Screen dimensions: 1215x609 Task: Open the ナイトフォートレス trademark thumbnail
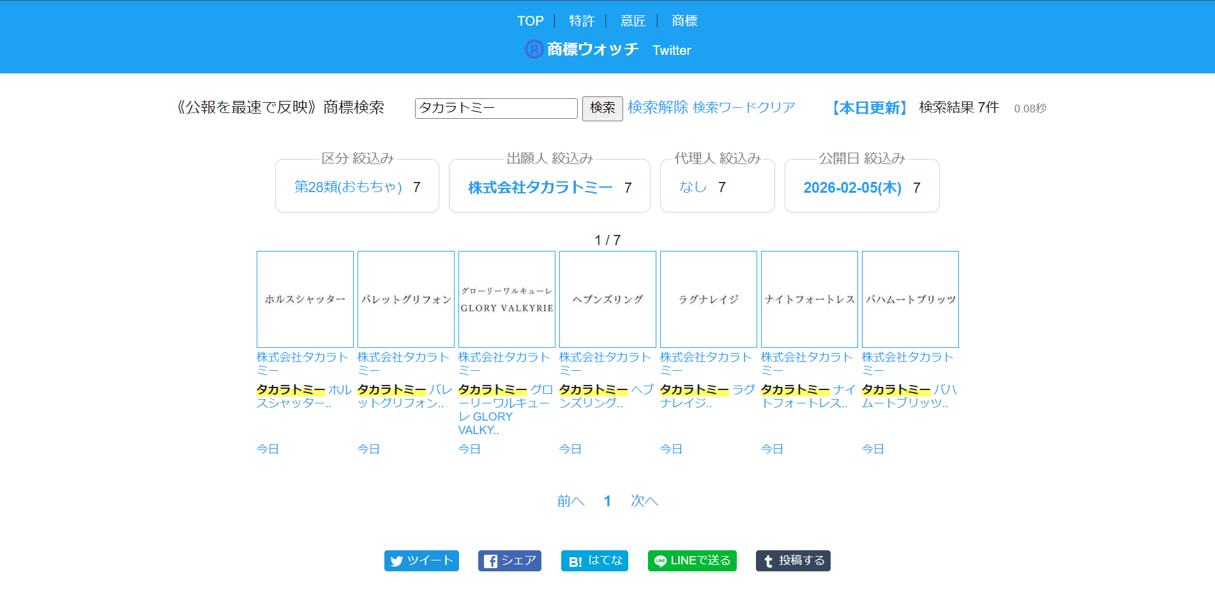click(x=810, y=299)
